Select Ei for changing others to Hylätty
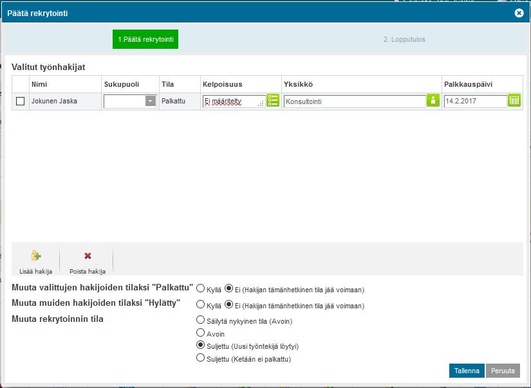Viewport: 531px width, 388px height. 229,304
